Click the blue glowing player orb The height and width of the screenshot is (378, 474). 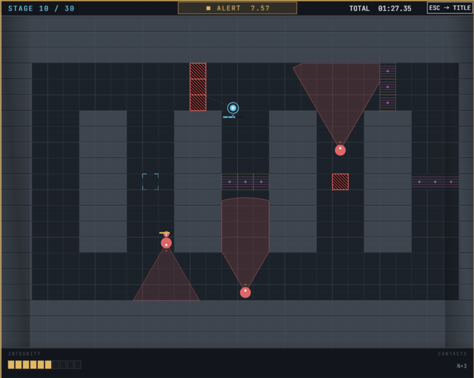pos(233,108)
